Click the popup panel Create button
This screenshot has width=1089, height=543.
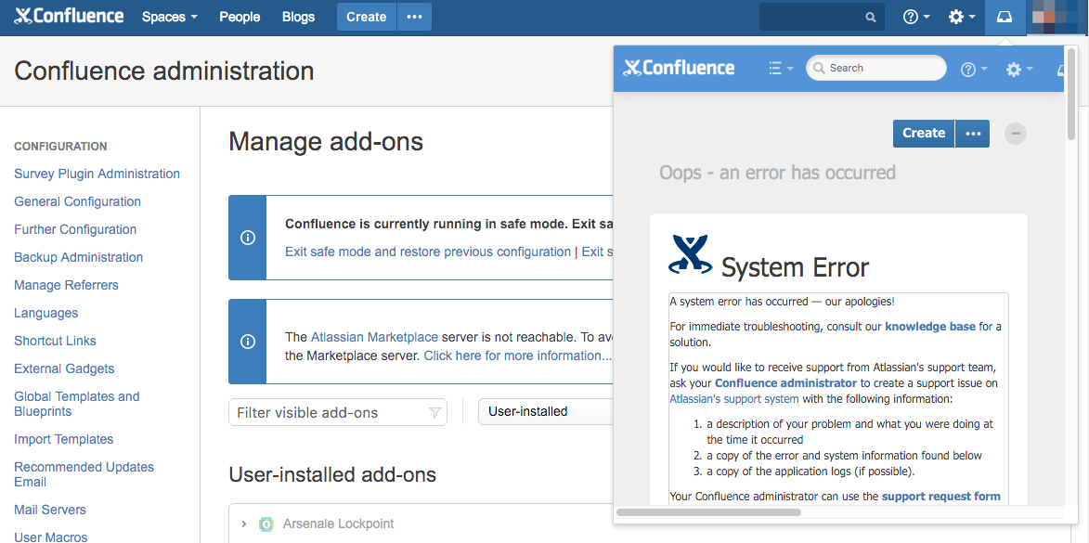[924, 134]
